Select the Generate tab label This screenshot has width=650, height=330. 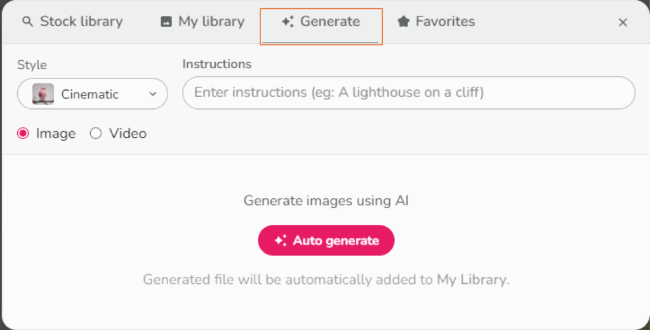(x=329, y=22)
